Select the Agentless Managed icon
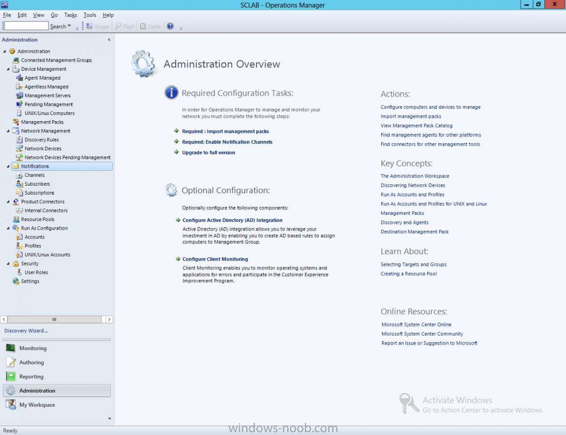This screenshot has width=566, height=435. (19, 87)
